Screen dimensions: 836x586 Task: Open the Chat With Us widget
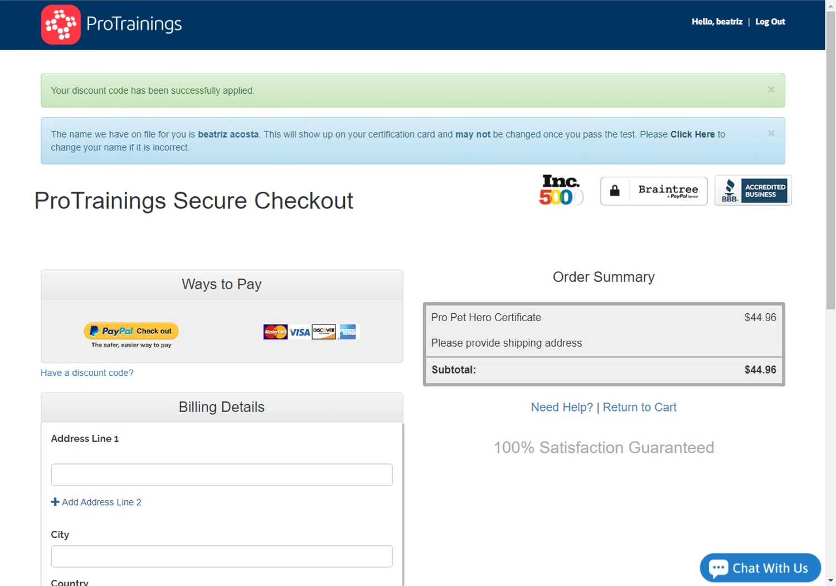(x=760, y=568)
